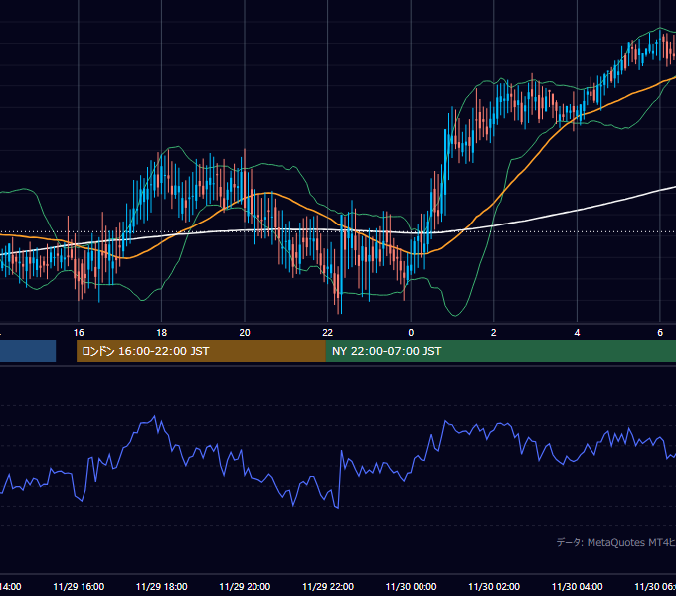Click the 11/29 16:00 date label
676x596 pixels.
tap(79, 586)
